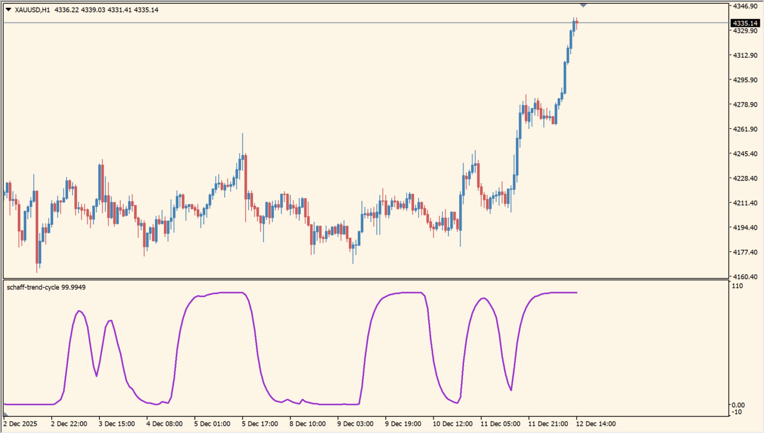Click the 0.00 level on indicator scale
This screenshot has width=764, height=433.
[x=738, y=406]
